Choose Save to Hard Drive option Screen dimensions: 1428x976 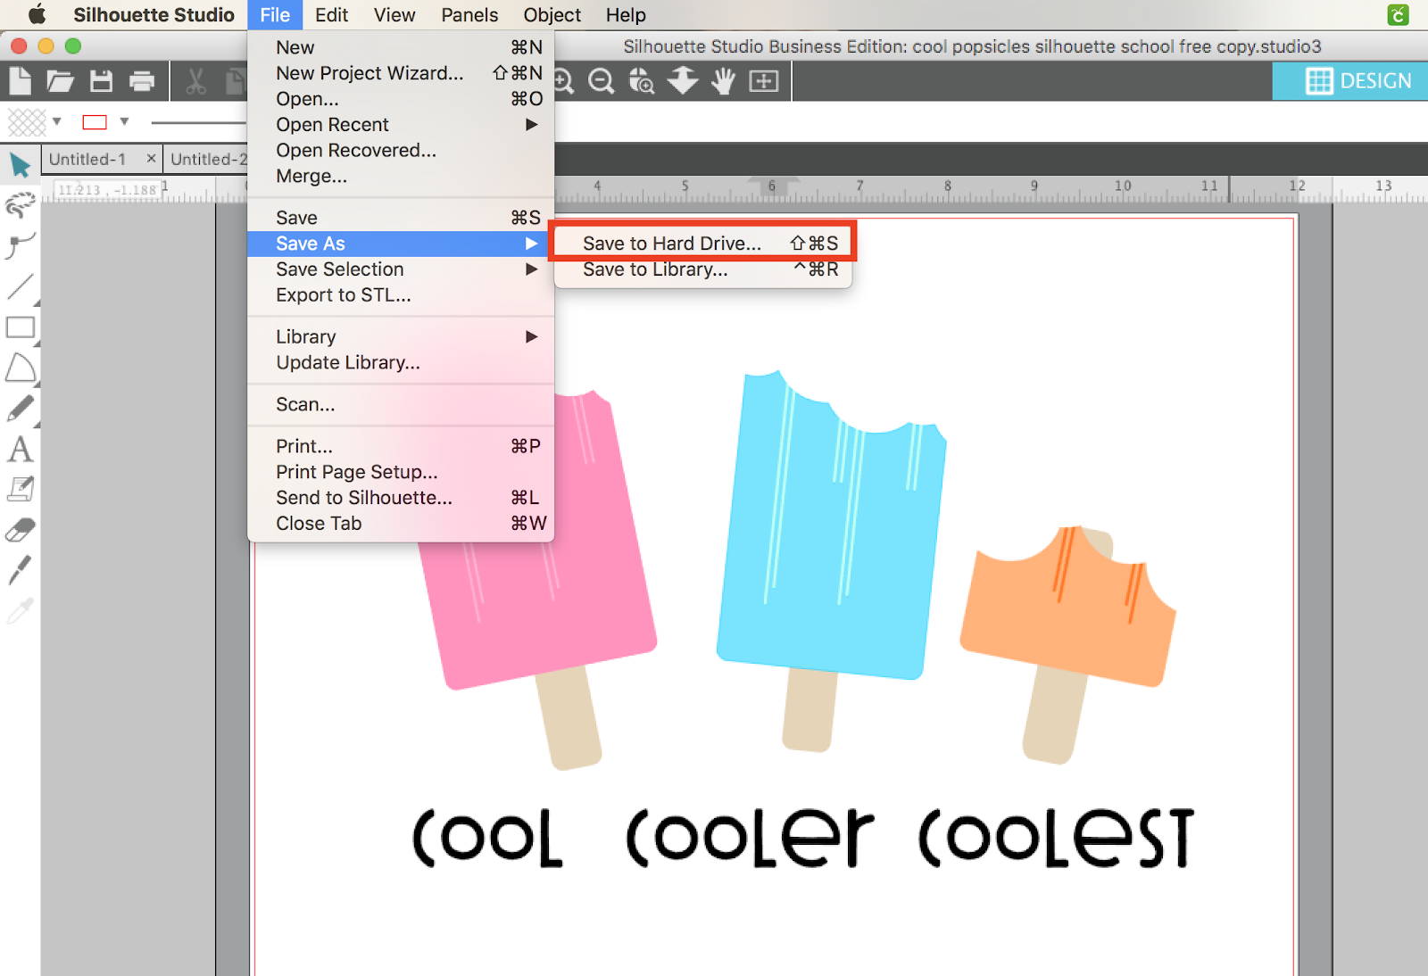[702, 244]
